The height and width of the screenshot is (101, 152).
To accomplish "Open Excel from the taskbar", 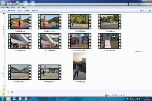I will (x=20, y=98).
